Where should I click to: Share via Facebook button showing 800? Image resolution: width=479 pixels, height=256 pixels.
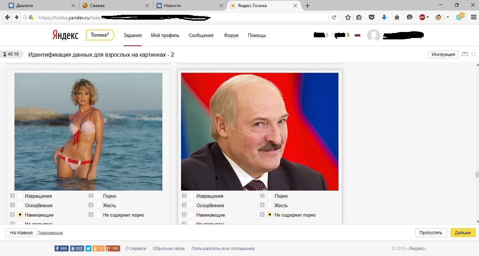click(x=61, y=249)
